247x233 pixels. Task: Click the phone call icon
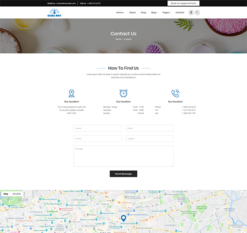pos(175,93)
